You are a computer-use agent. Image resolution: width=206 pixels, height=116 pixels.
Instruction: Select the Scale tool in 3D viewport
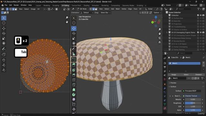pyautogui.click(x=74, y=38)
